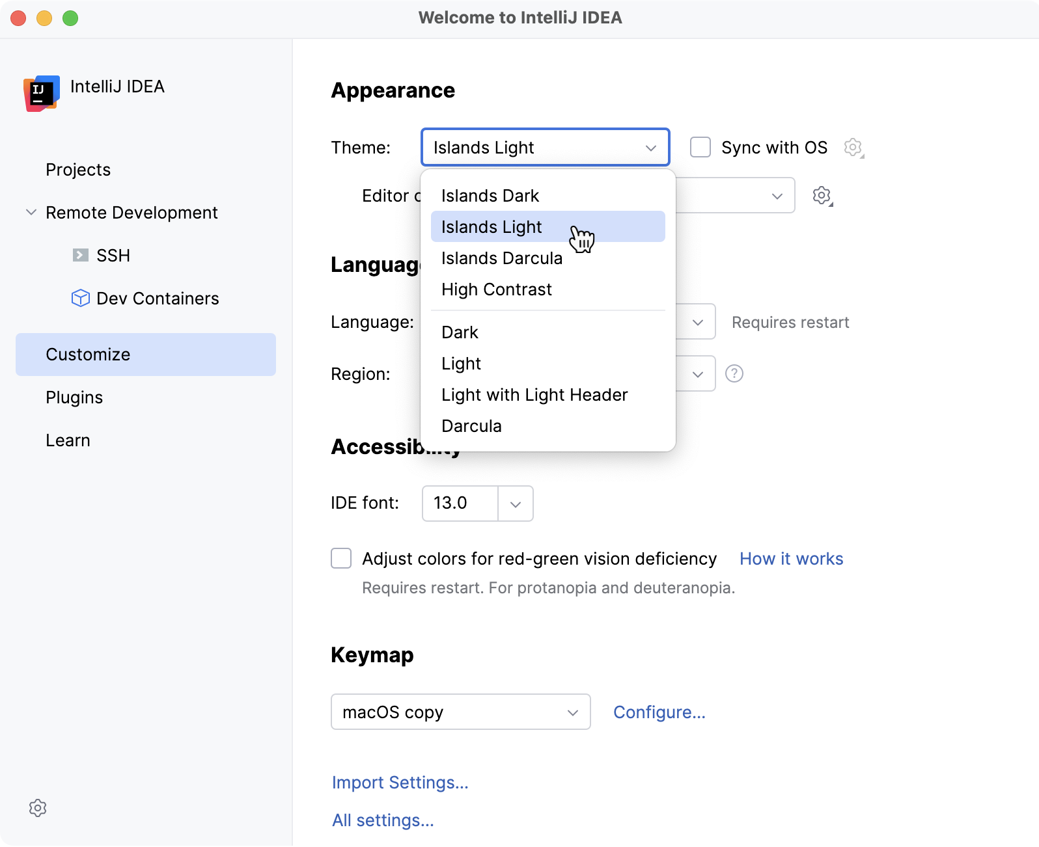Select Islands Dark theme option
Image resolution: width=1039 pixels, height=847 pixels.
point(548,195)
